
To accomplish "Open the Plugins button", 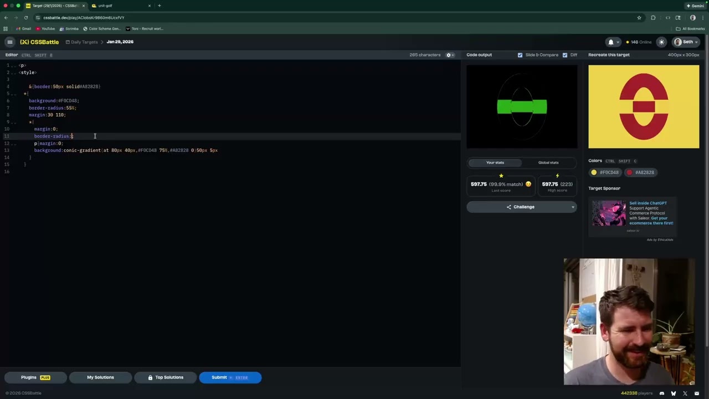I will tap(35, 377).
